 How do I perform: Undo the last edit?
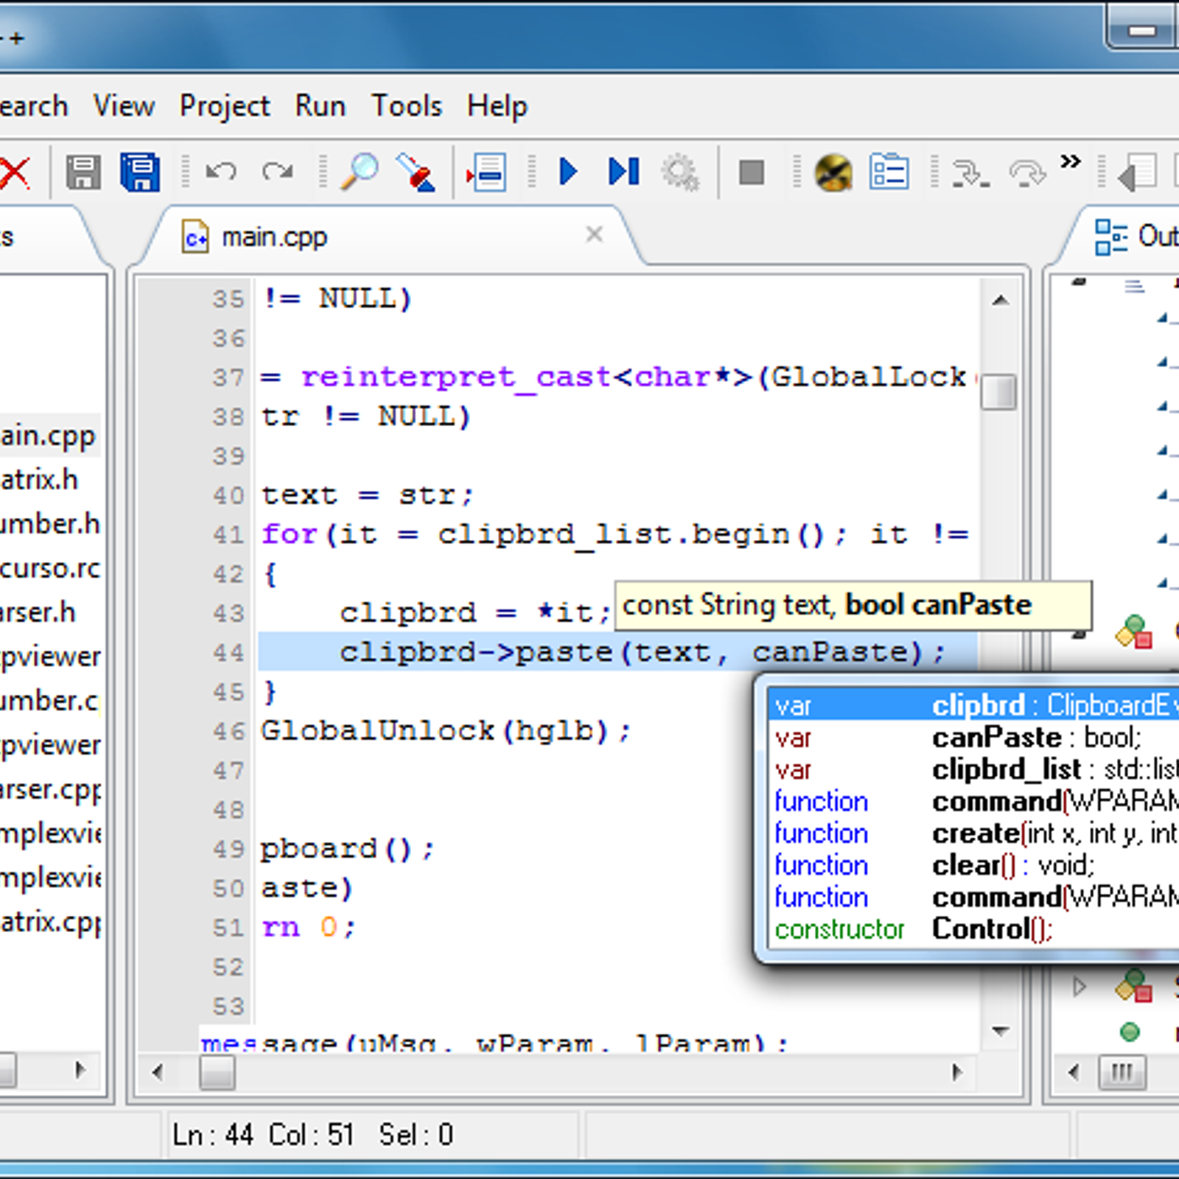click(220, 172)
